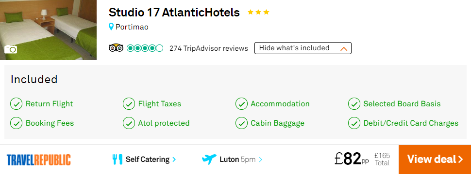The image size is (471, 174).
Task: Click the Portimao location pin icon
Action: (x=111, y=27)
